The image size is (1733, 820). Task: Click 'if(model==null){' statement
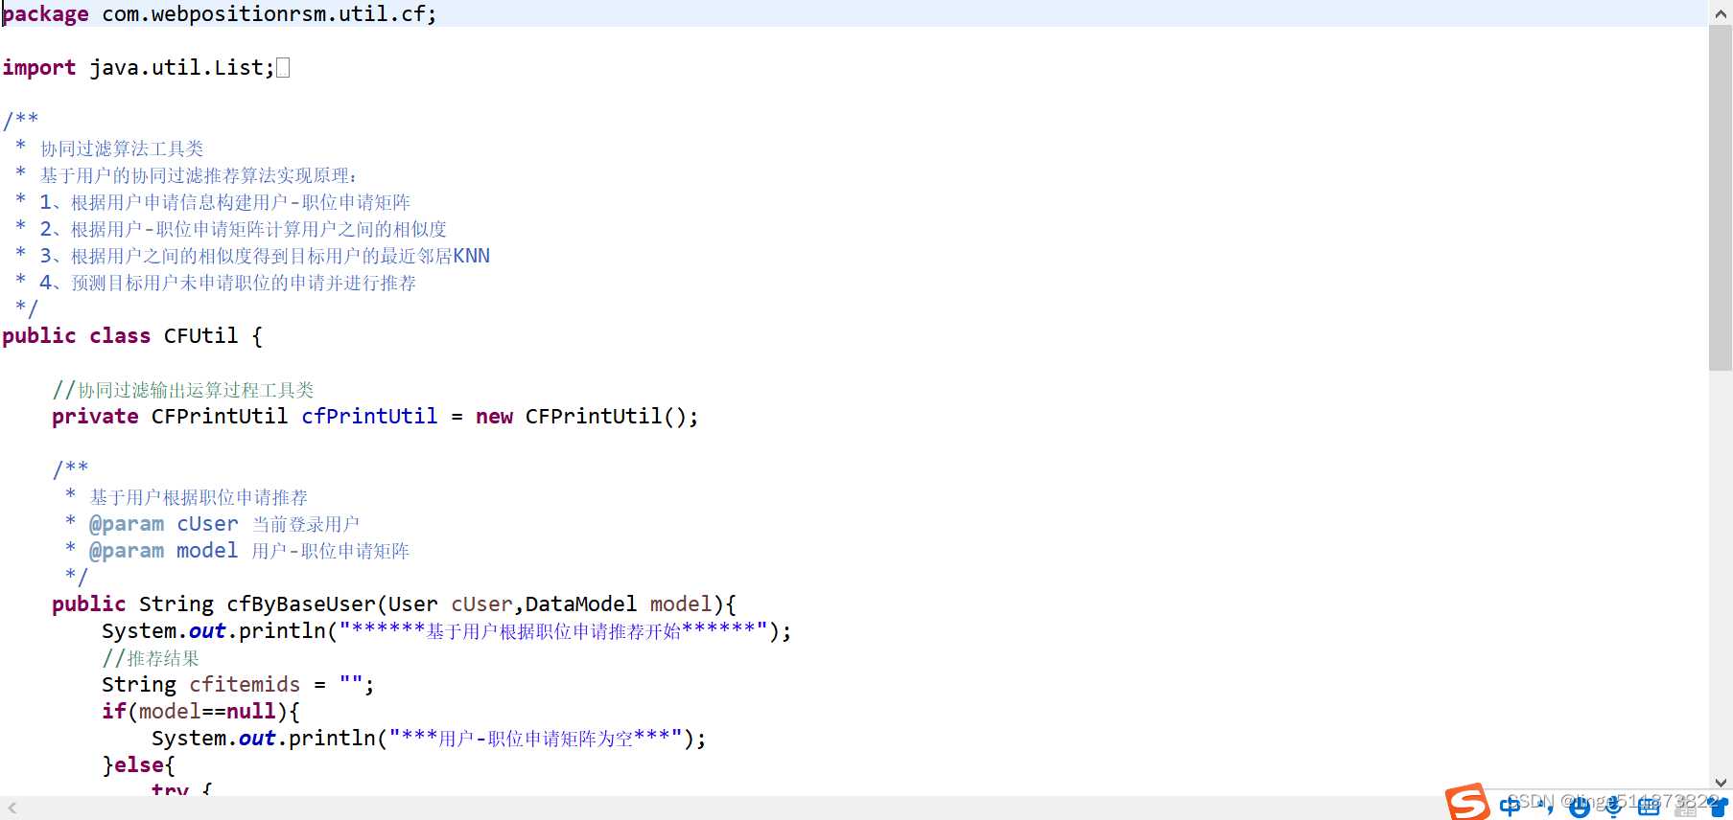[200, 712]
